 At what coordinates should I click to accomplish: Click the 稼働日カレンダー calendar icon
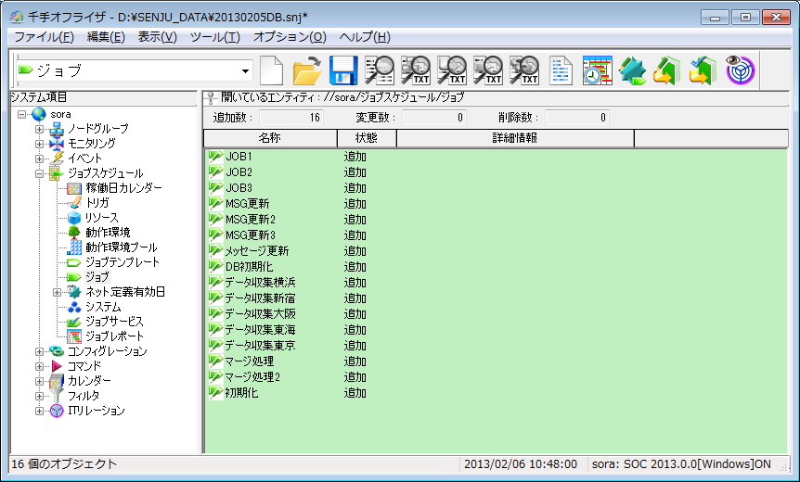point(74,188)
